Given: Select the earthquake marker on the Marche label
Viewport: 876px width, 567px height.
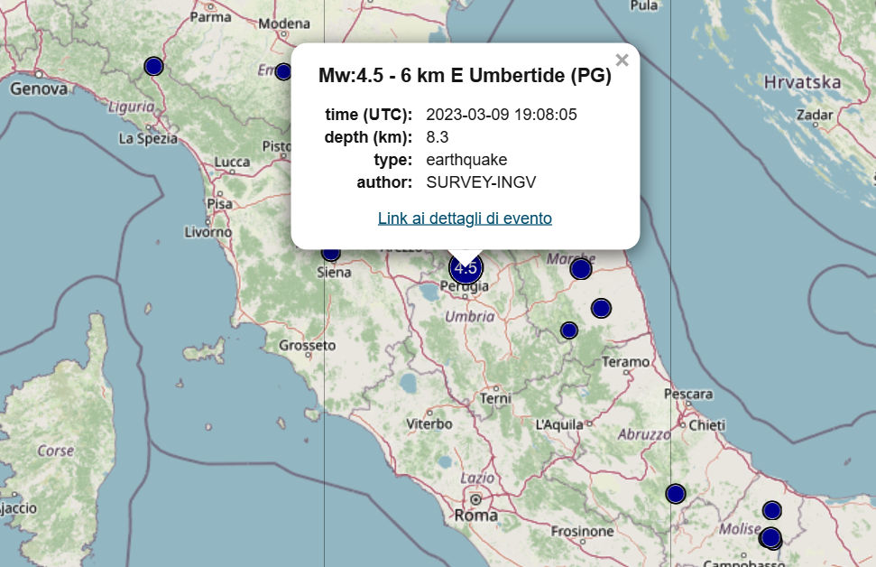Looking at the screenshot, I should click(581, 269).
